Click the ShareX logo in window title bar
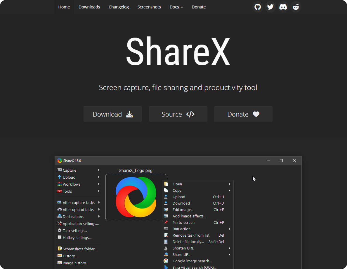The height and width of the screenshot is (269, 347). tap(60, 161)
